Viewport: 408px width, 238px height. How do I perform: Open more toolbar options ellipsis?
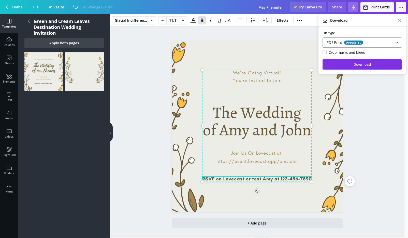(x=300, y=20)
